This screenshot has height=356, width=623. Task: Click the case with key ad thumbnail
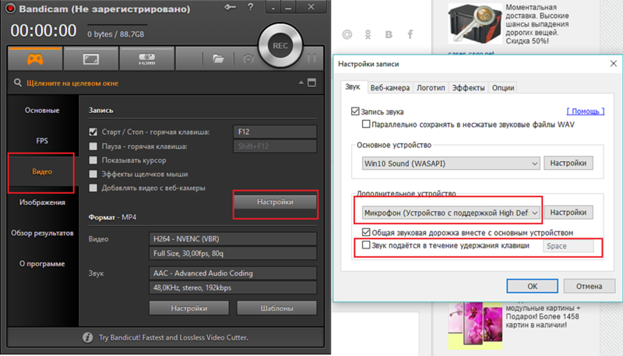(x=475, y=24)
